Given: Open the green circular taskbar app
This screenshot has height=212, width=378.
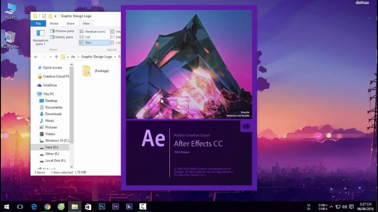Looking at the screenshot, I should coord(61,207).
